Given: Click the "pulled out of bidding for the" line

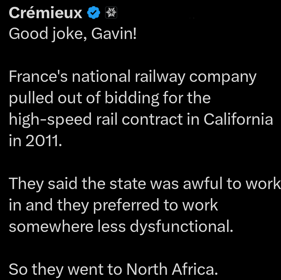Looking at the screenshot, I should [x=110, y=98].
